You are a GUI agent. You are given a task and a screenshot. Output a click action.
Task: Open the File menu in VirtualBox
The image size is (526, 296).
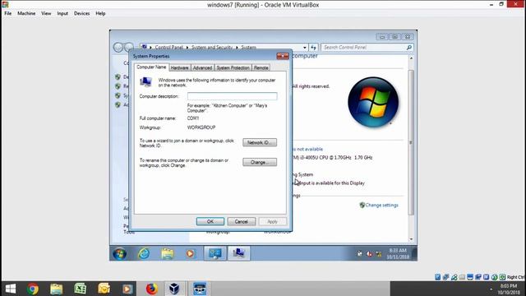point(8,13)
